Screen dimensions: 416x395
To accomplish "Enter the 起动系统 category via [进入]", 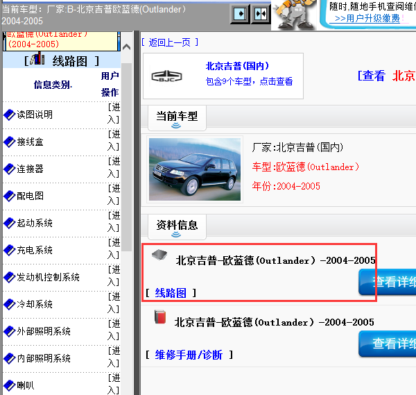I will (114, 222).
